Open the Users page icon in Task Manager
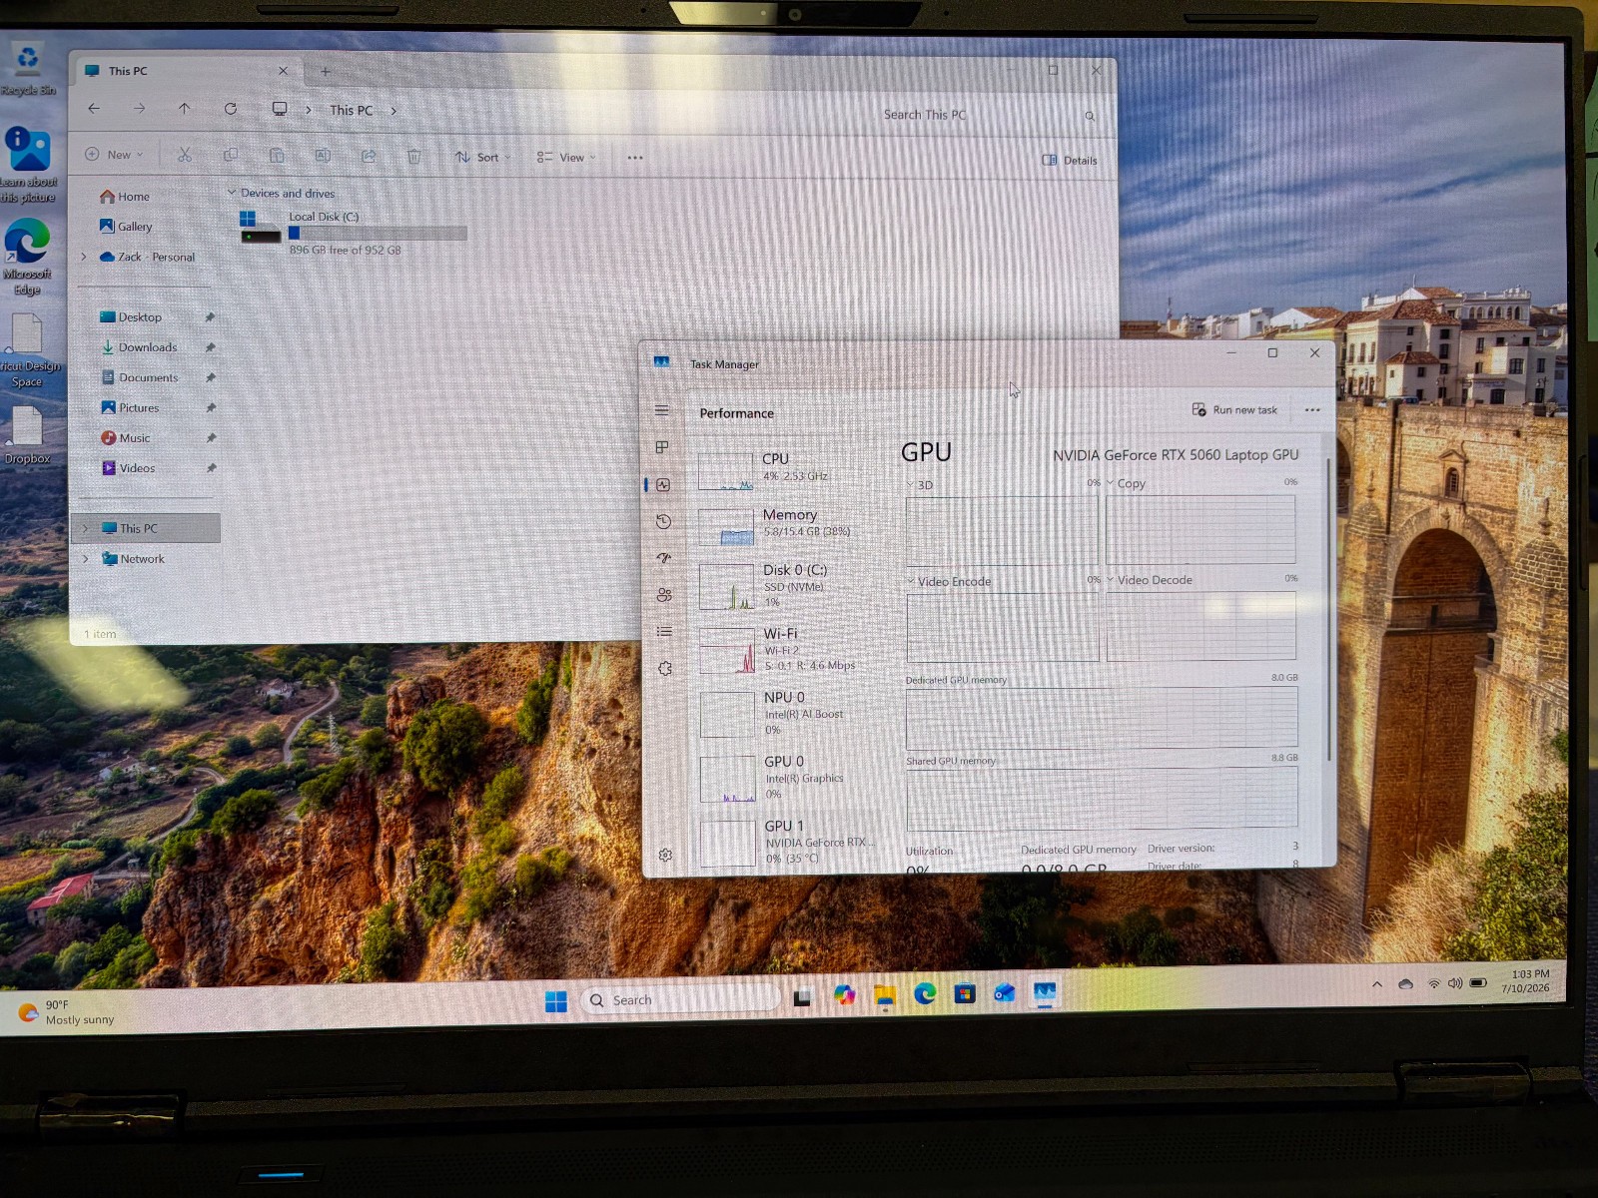1598x1198 pixels. 664,595
